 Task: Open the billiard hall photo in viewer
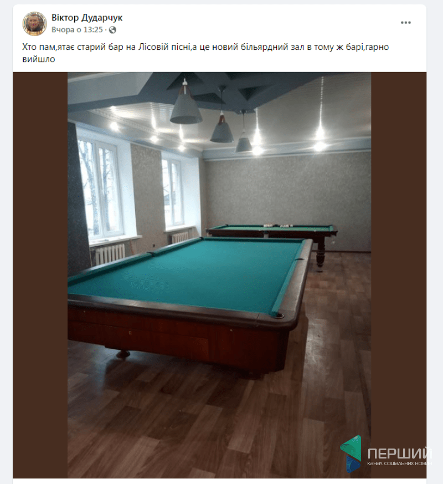coord(219,275)
